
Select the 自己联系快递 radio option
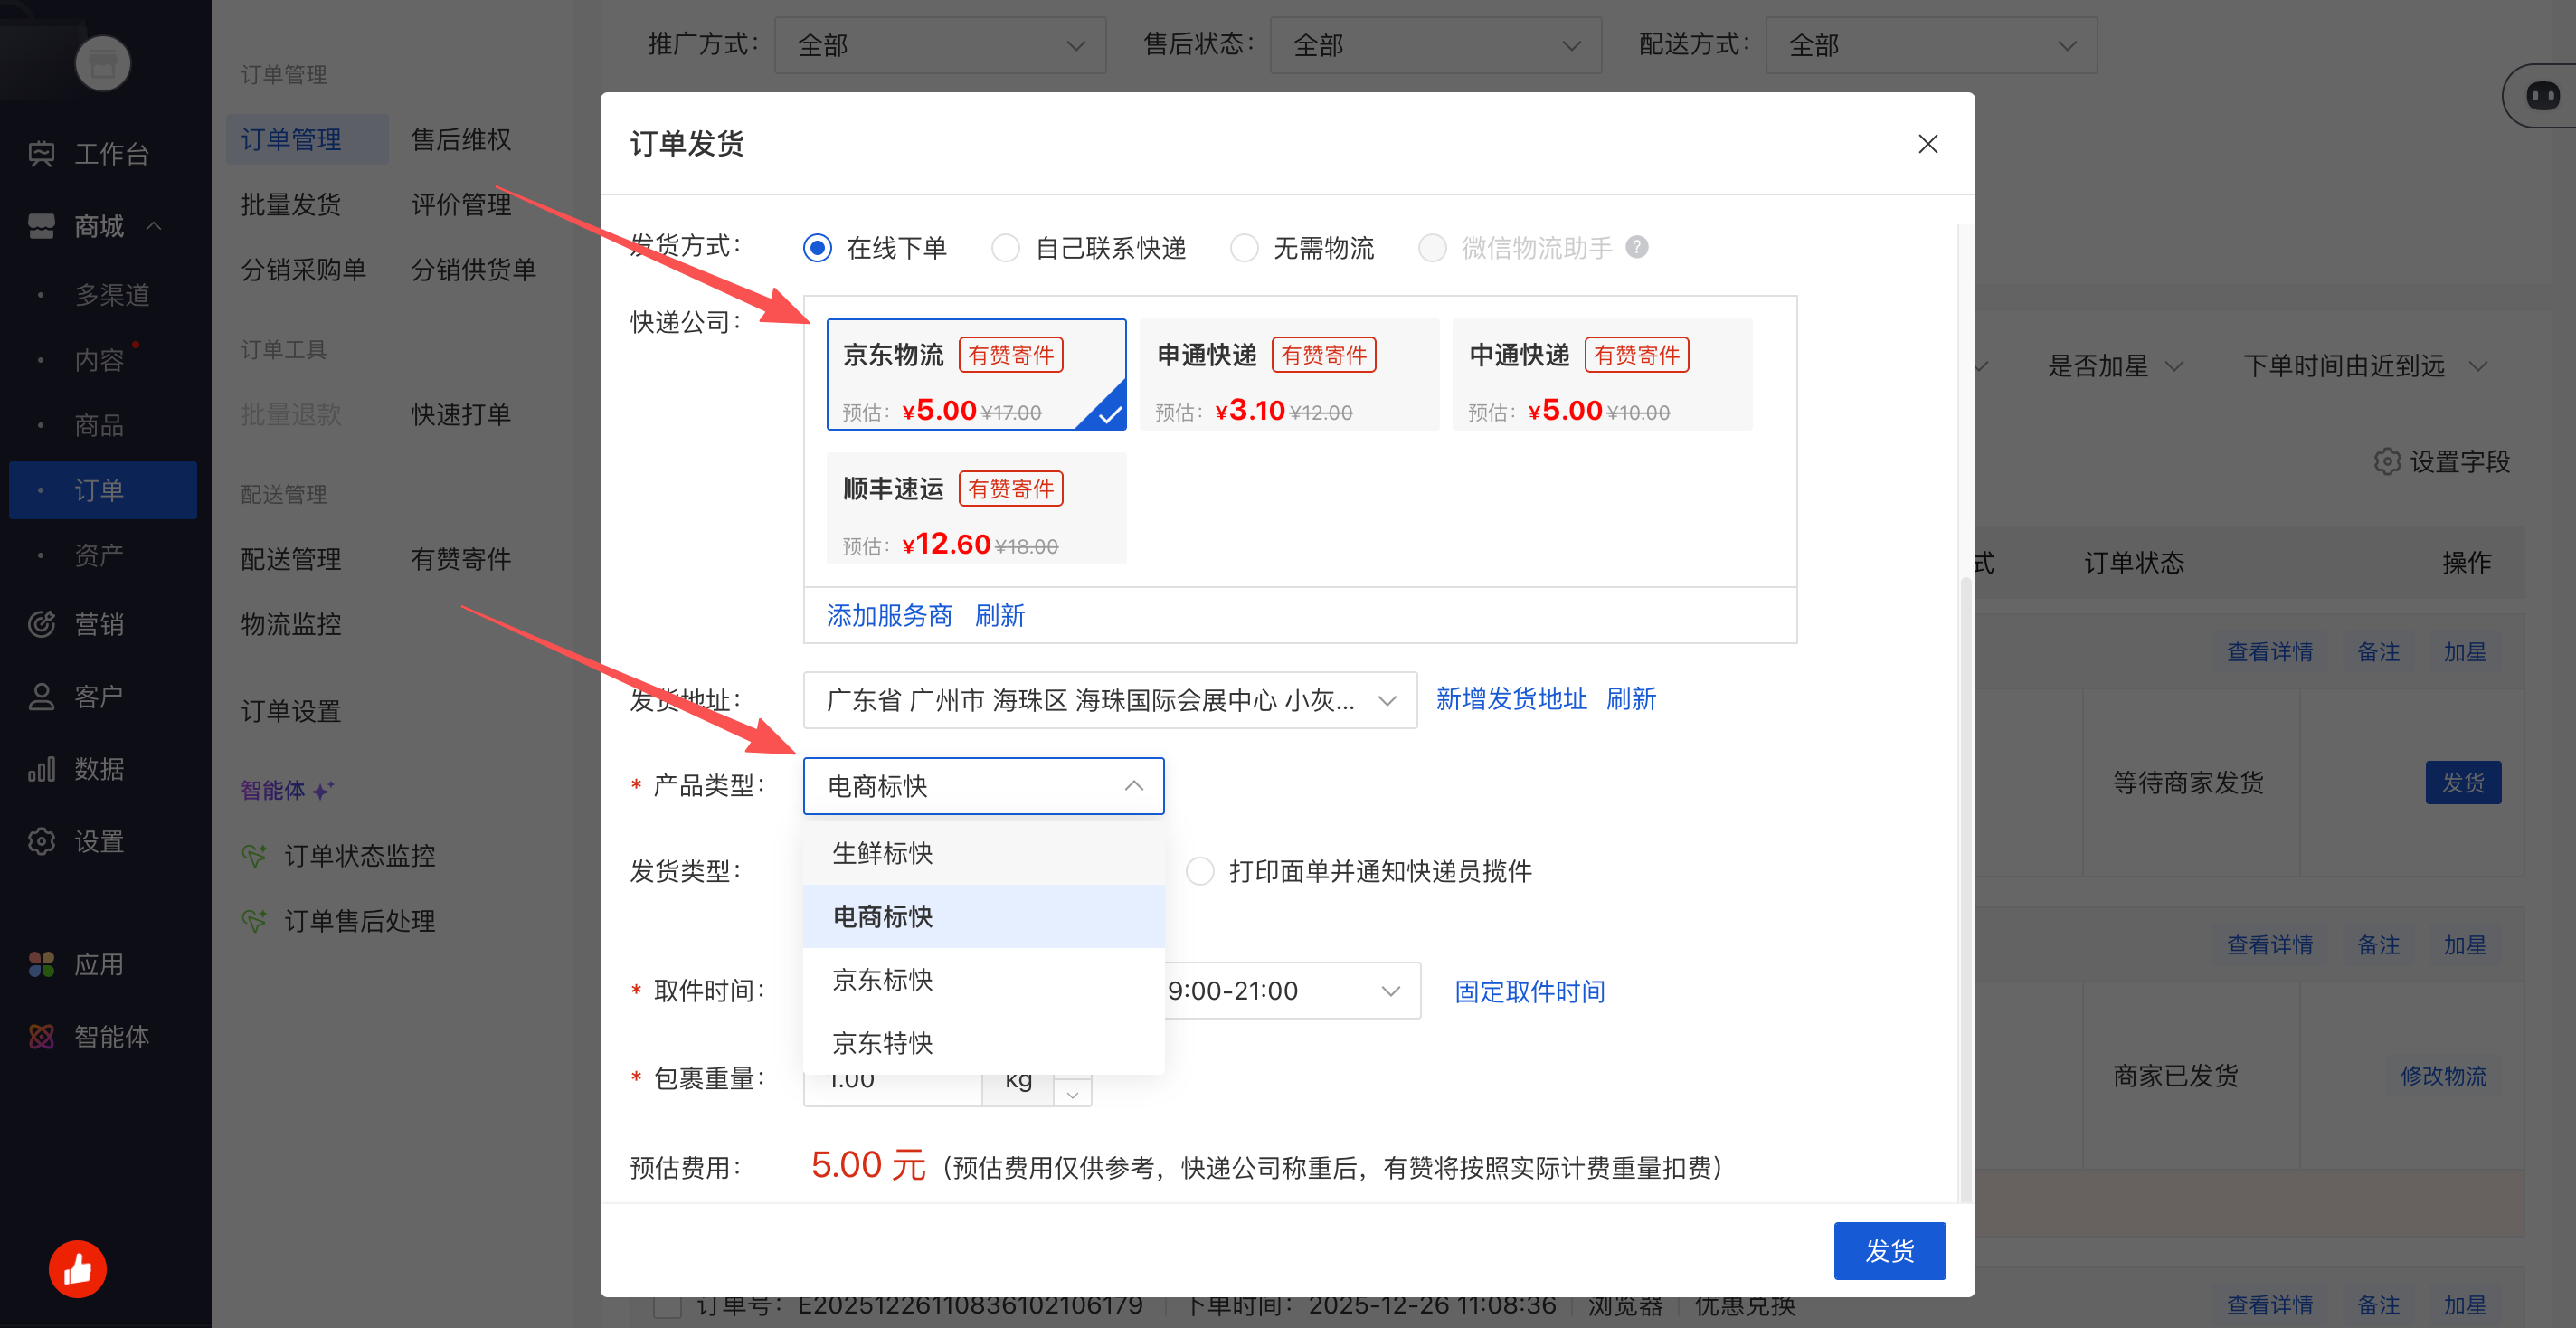pos(1005,248)
